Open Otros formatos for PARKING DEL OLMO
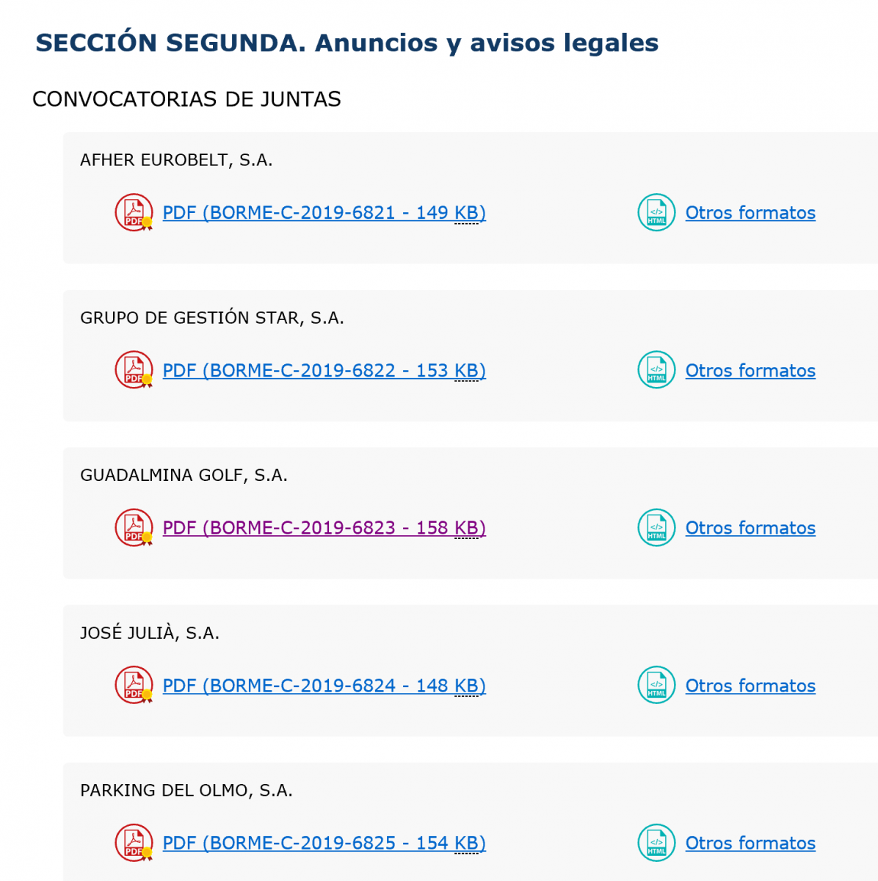The image size is (878, 881). [x=750, y=844]
